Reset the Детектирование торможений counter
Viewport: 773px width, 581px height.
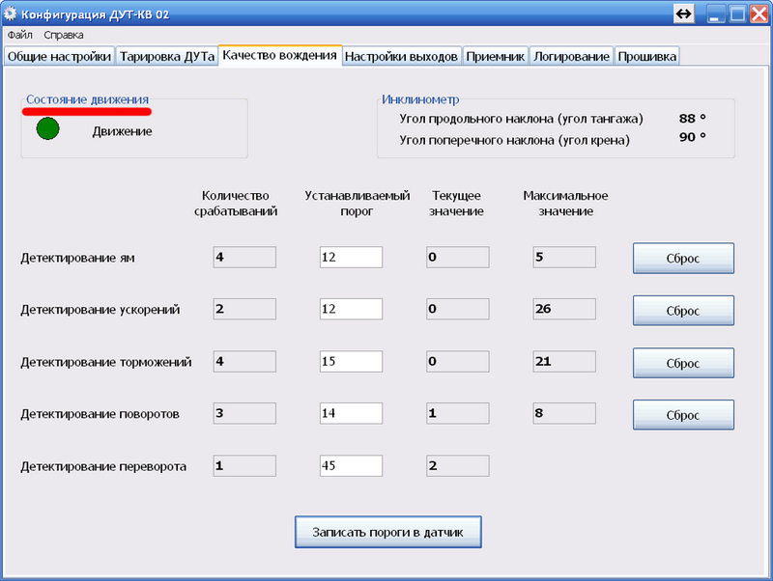(683, 363)
